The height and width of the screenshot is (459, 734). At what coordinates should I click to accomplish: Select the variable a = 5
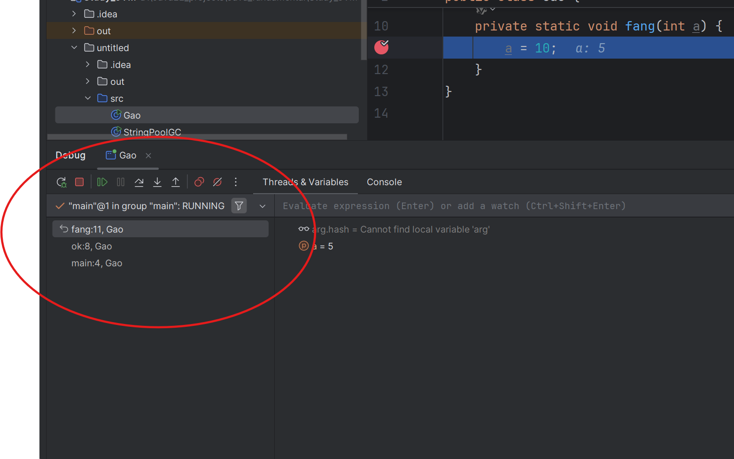[316, 246]
